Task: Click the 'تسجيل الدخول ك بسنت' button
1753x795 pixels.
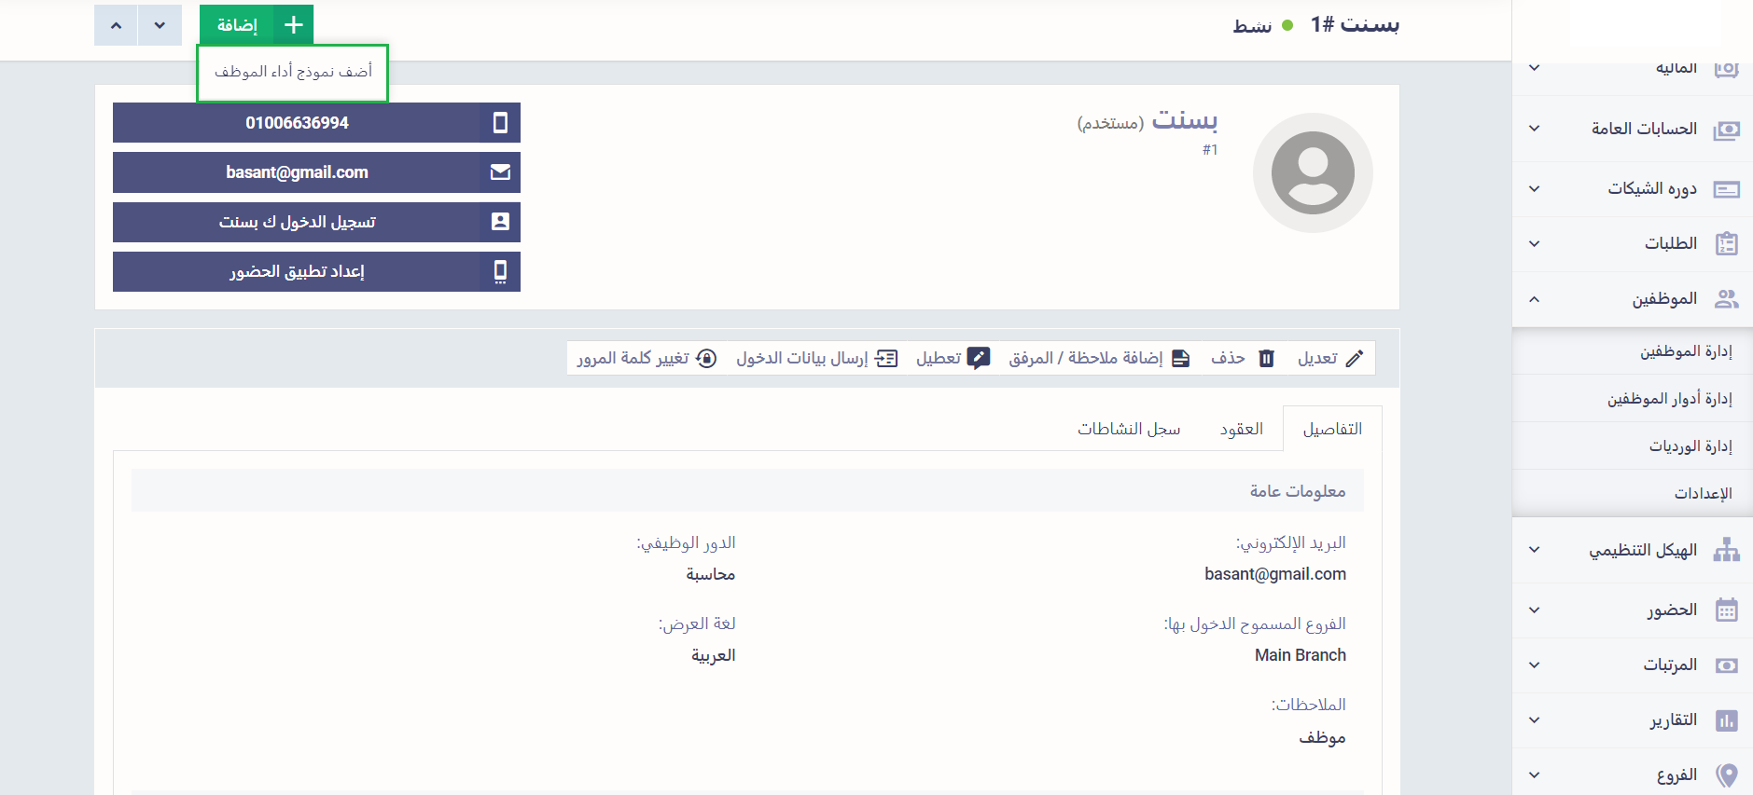Action: pos(298,222)
